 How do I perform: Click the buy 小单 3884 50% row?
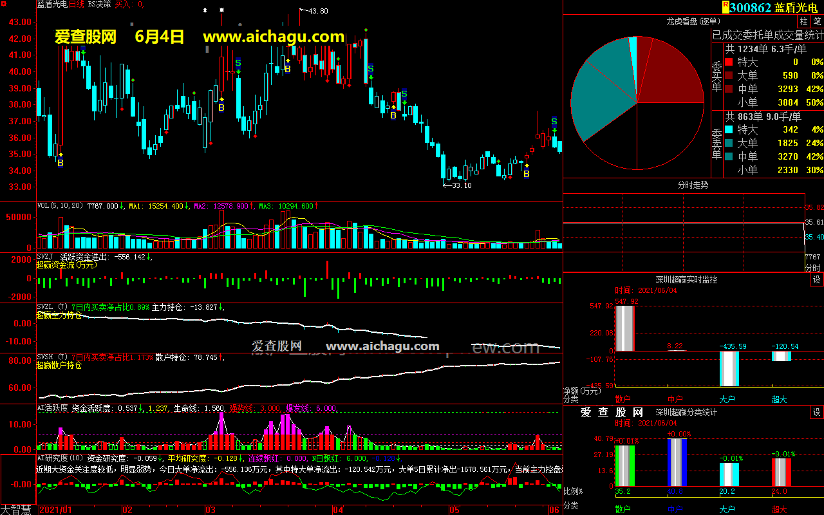tap(774, 103)
